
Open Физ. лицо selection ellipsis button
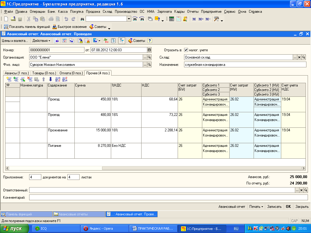145,65
